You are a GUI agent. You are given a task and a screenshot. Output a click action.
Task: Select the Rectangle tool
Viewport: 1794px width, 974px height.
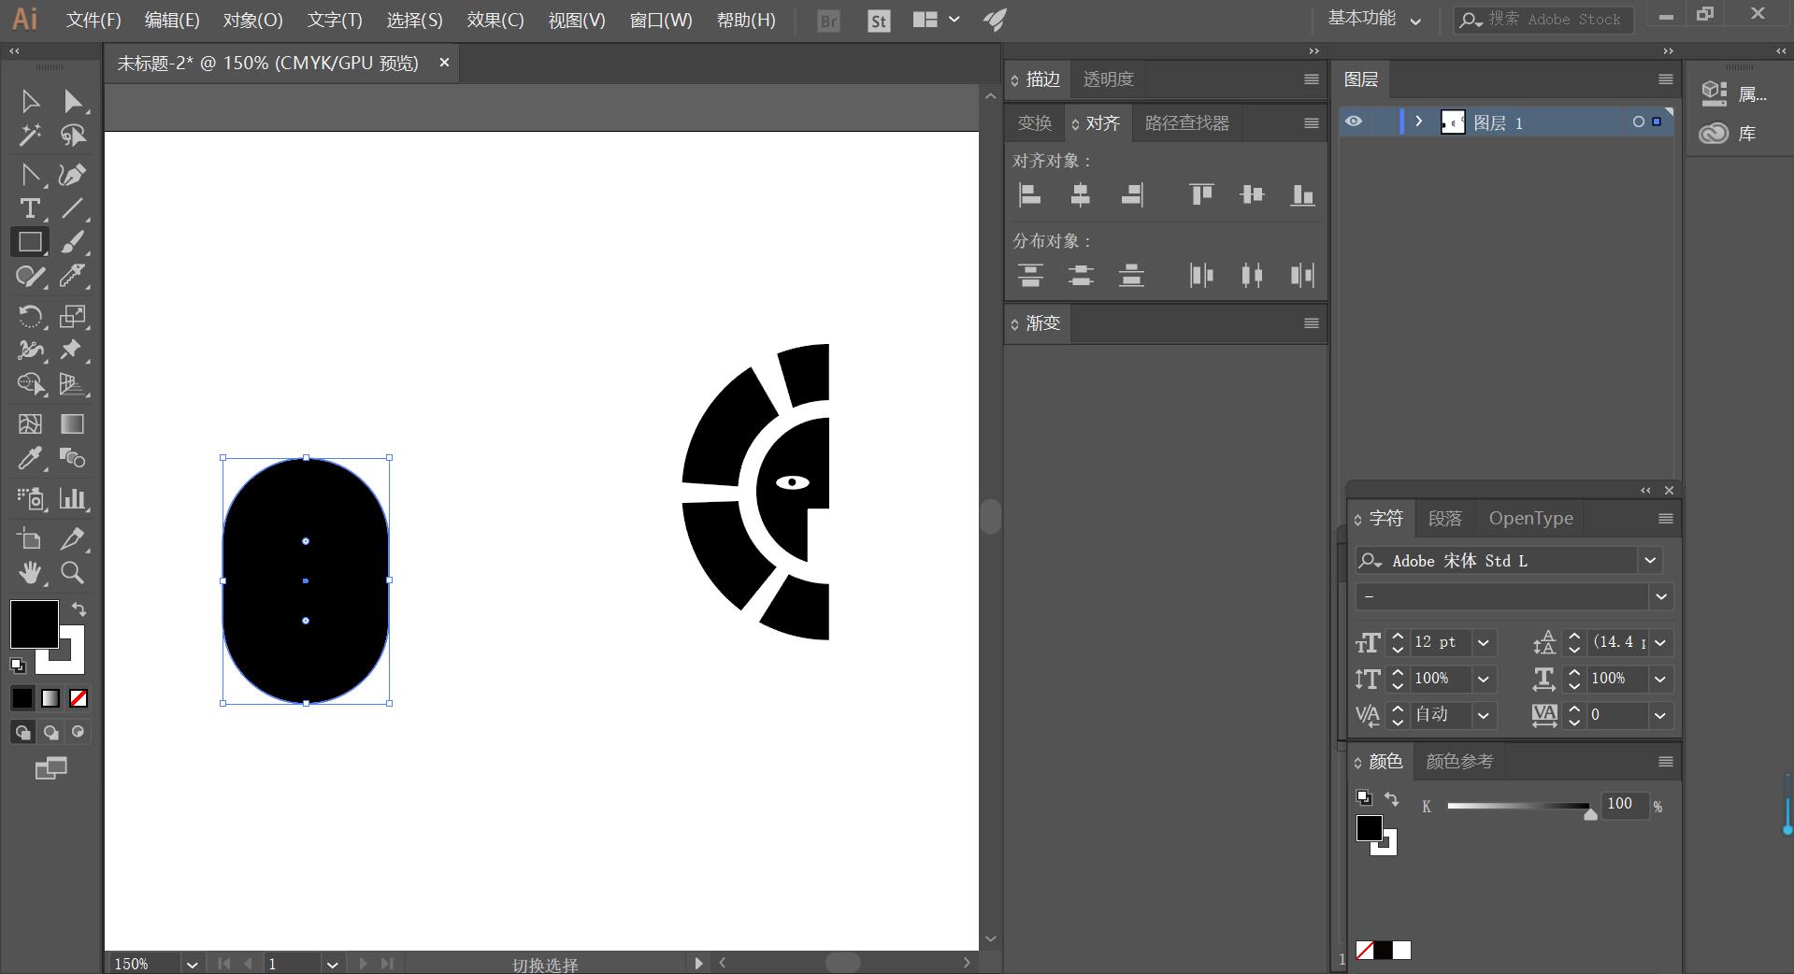(30, 242)
